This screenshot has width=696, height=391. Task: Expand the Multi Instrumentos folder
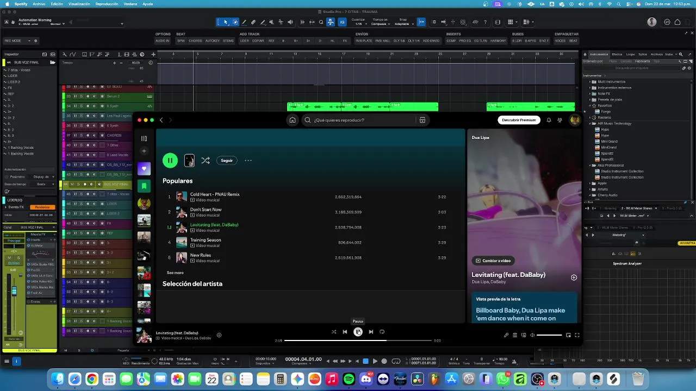tap(590, 81)
